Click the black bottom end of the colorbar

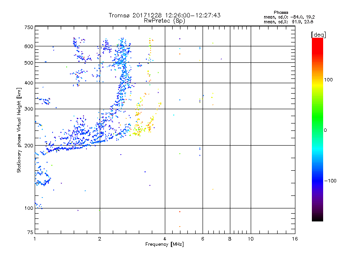[x=318, y=219]
